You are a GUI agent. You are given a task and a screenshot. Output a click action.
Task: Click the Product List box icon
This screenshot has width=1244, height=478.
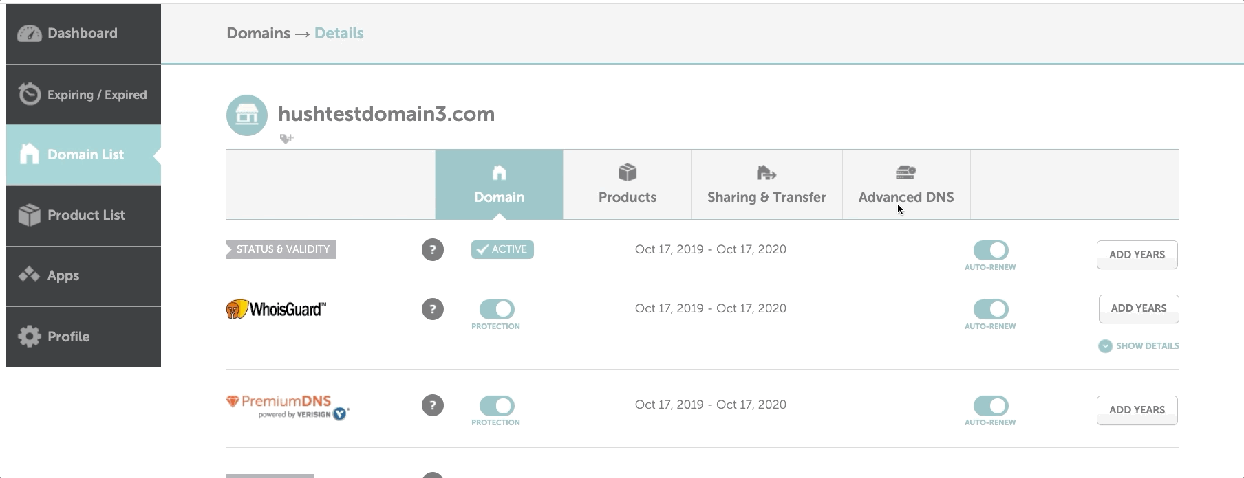pos(29,215)
